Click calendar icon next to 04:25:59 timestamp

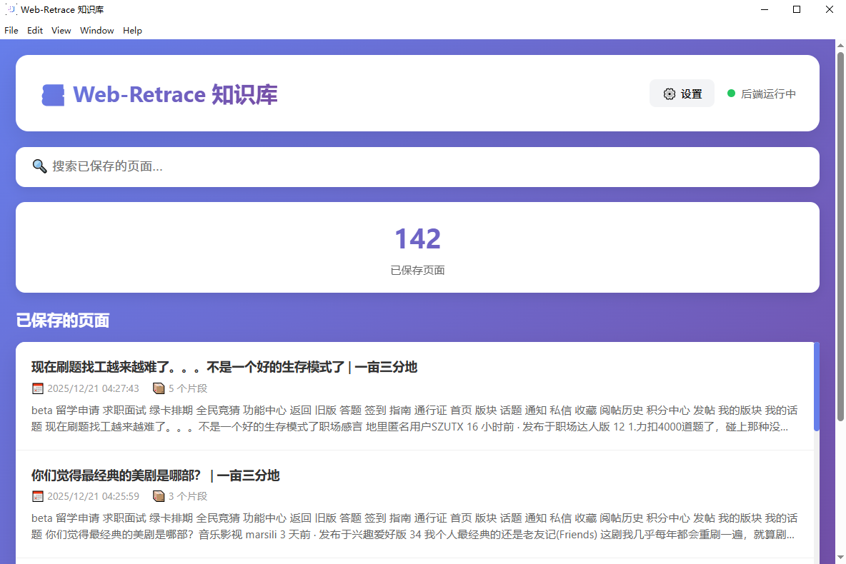(38, 496)
